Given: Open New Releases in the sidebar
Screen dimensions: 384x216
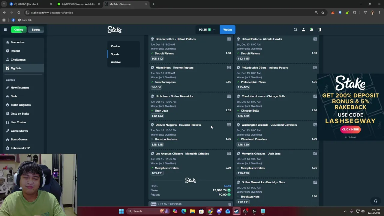Looking at the screenshot, I should click(23, 88).
